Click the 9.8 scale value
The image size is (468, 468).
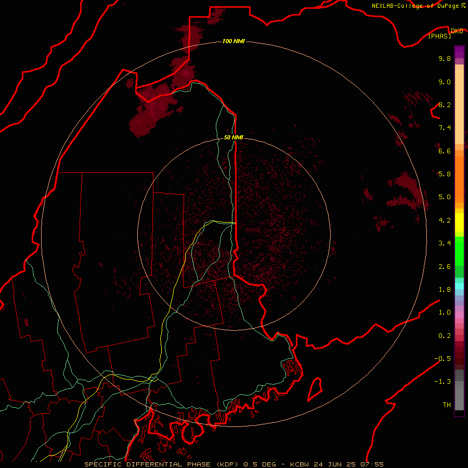(x=445, y=58)
